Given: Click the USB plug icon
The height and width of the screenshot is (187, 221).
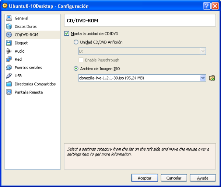Looking at the screenshot, I should [x=9, y=76].
